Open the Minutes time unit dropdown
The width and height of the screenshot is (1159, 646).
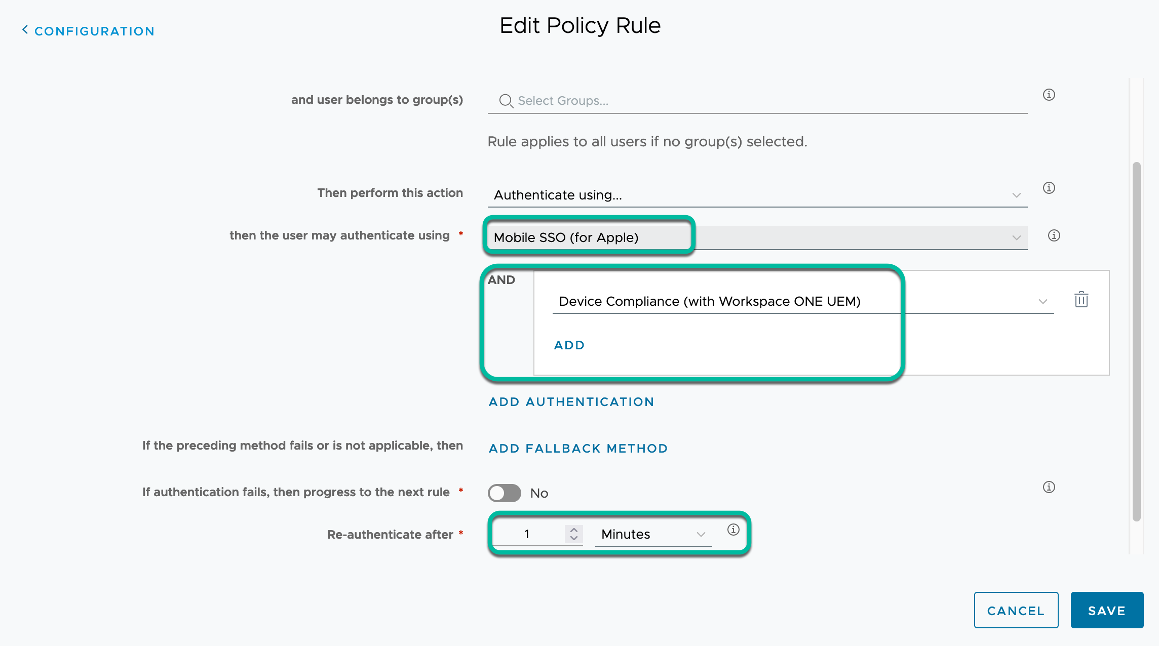(x=702, y=534)
